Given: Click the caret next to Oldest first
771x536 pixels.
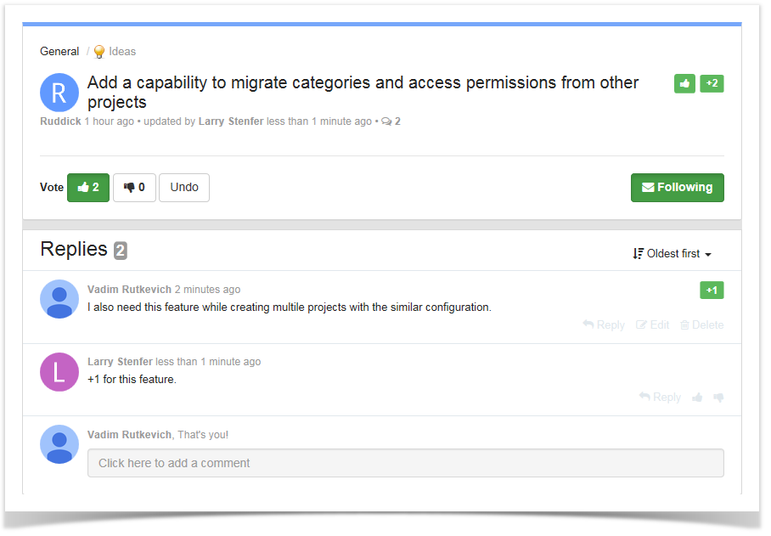Looking at the screenshot, I should 708,255.
